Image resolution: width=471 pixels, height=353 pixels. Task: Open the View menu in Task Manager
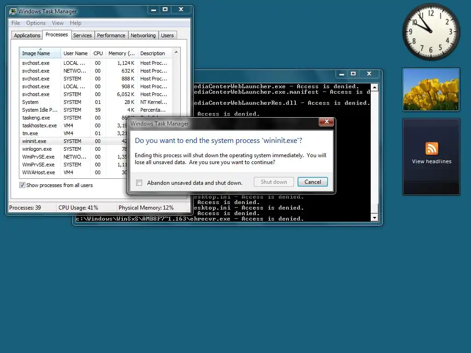click(57, 23)
